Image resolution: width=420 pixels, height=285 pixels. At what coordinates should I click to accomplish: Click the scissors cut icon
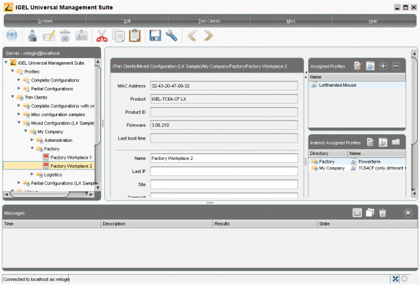[x=102, y=35]
